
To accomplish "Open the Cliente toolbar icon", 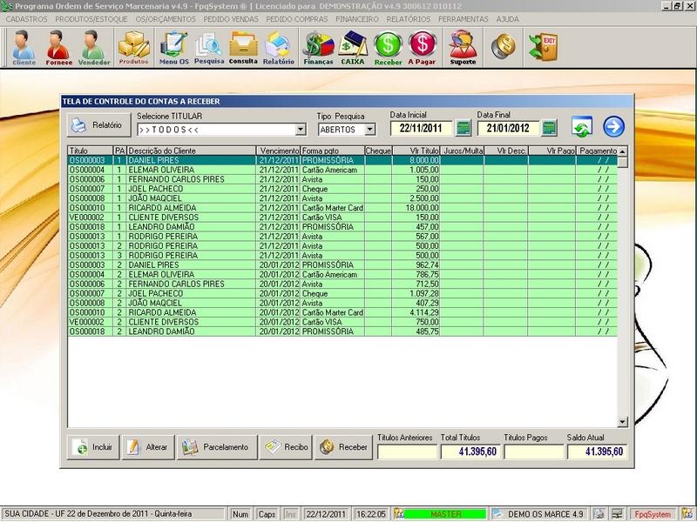I will click(24, 47).
